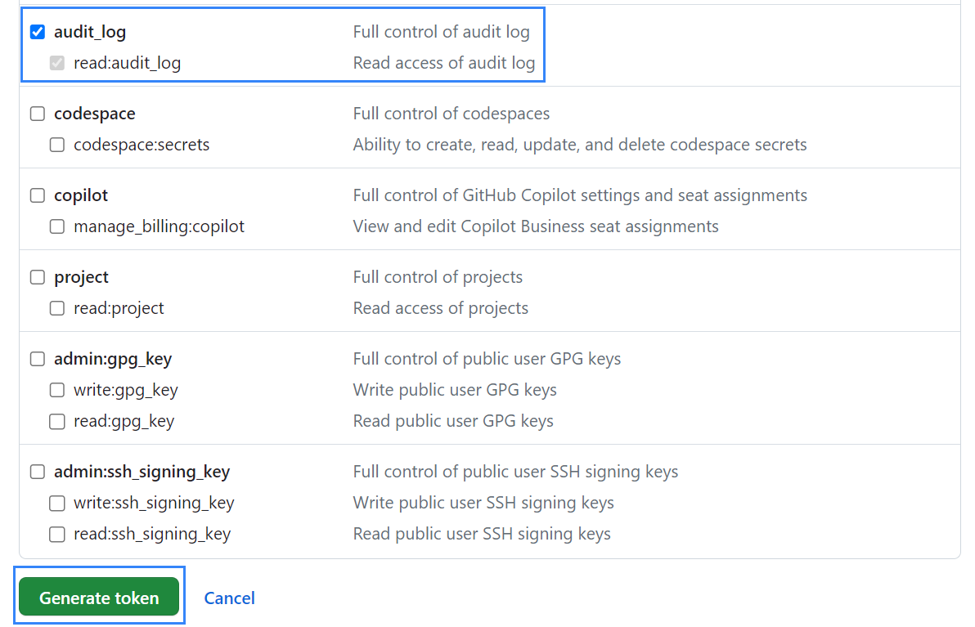
Task: Check the read:gpg_key checkbox
Action: point(57,421)
